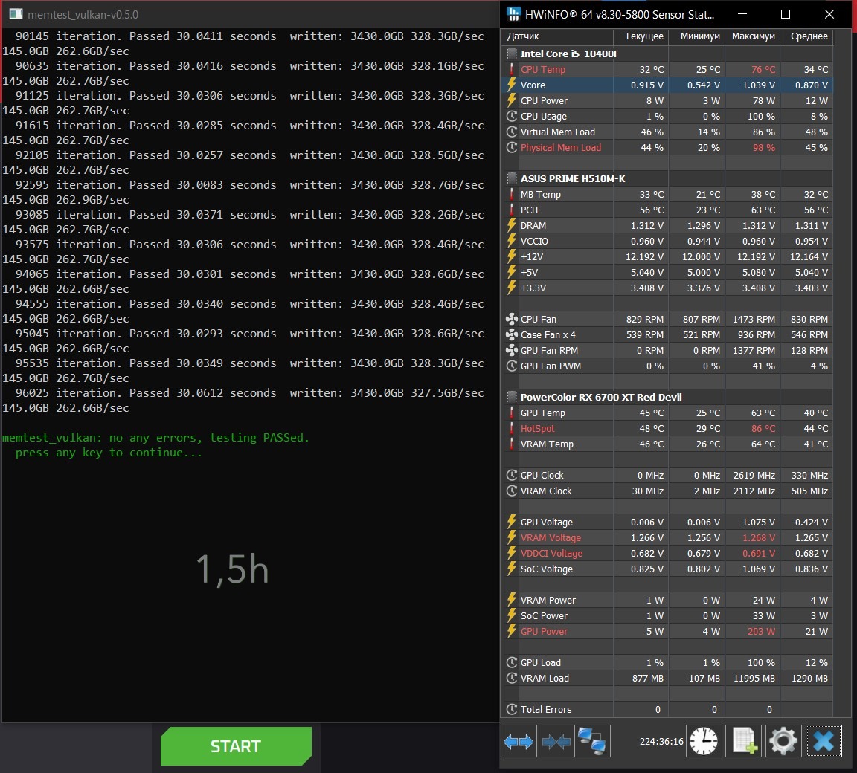Click the 203 W GPU Power maximum value

pos(761,631)
